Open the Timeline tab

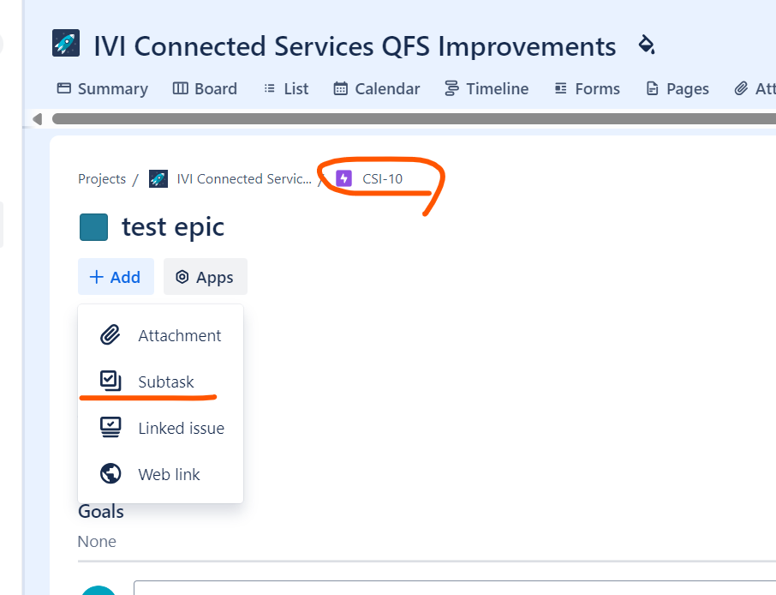pyautogui.click(x=486, y=88)
